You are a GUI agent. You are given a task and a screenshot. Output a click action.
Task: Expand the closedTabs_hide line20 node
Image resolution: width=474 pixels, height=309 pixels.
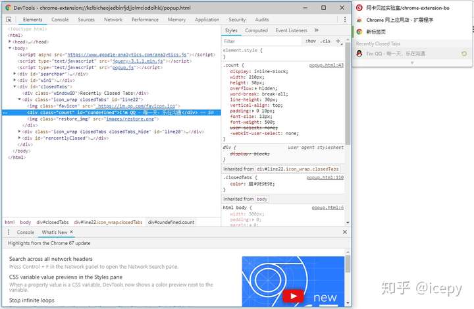click(x=20, y=131)
